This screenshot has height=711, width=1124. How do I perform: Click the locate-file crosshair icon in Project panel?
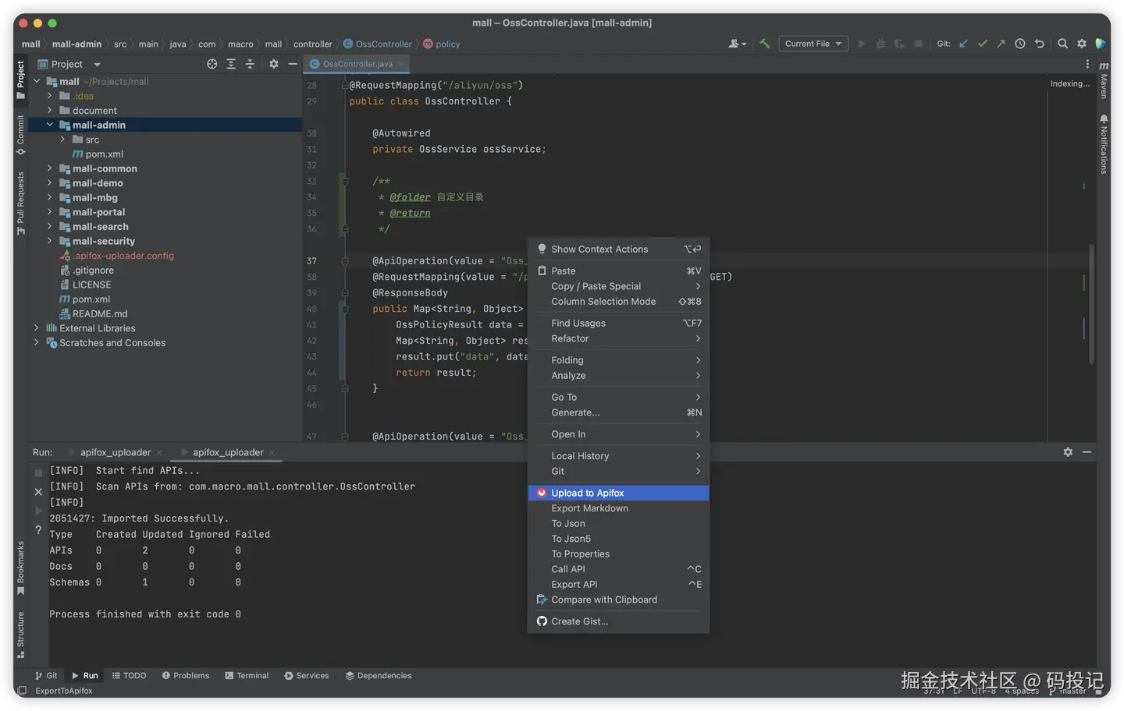coord(212,64)
